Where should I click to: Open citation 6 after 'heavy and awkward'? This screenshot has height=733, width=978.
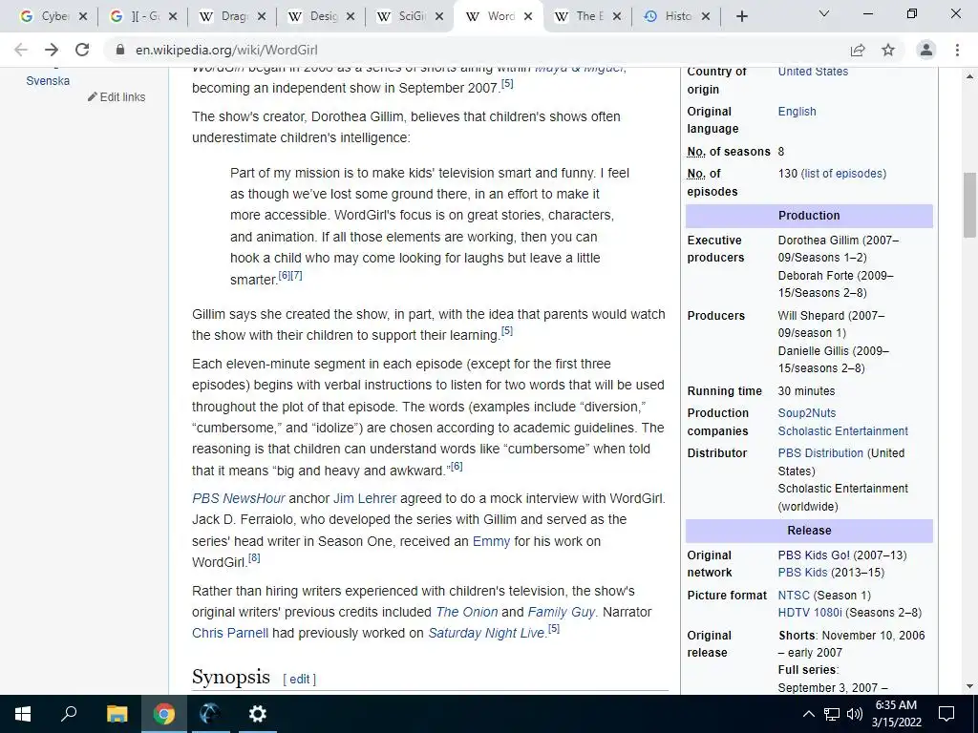(457, 466)
